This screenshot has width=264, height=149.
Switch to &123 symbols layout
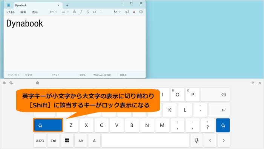[x=40, y=141]
